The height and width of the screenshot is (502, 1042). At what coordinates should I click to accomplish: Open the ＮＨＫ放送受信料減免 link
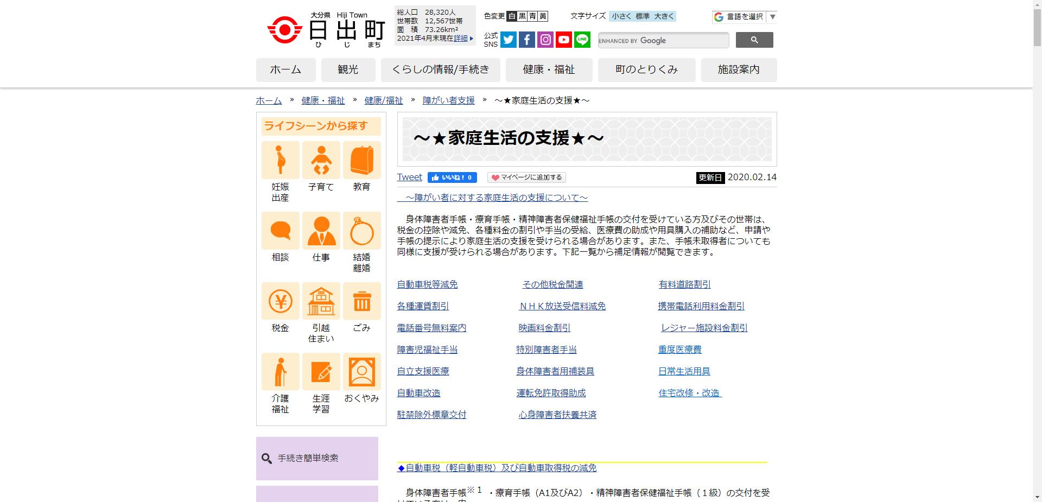561,306
